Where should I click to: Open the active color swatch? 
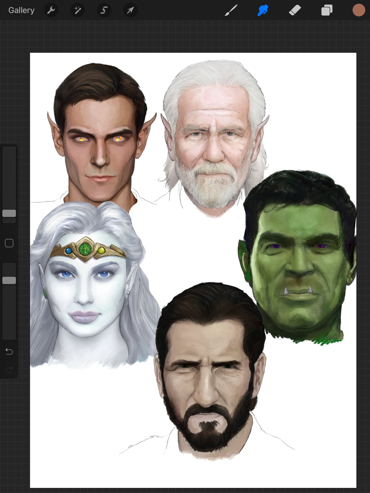[x=359, y=10]
